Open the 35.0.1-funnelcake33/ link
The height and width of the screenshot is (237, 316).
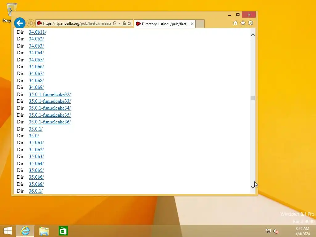coord(50,101)
